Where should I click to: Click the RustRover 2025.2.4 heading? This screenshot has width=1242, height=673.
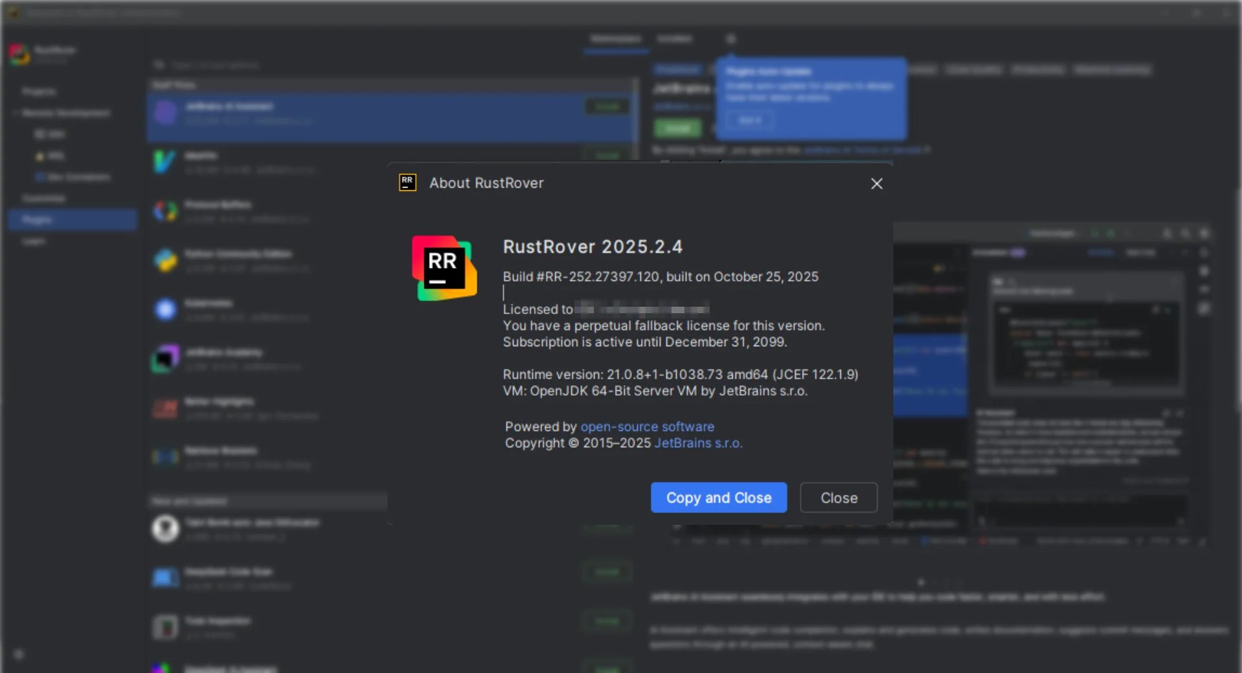pyautogui.click(x=593, y=247)
